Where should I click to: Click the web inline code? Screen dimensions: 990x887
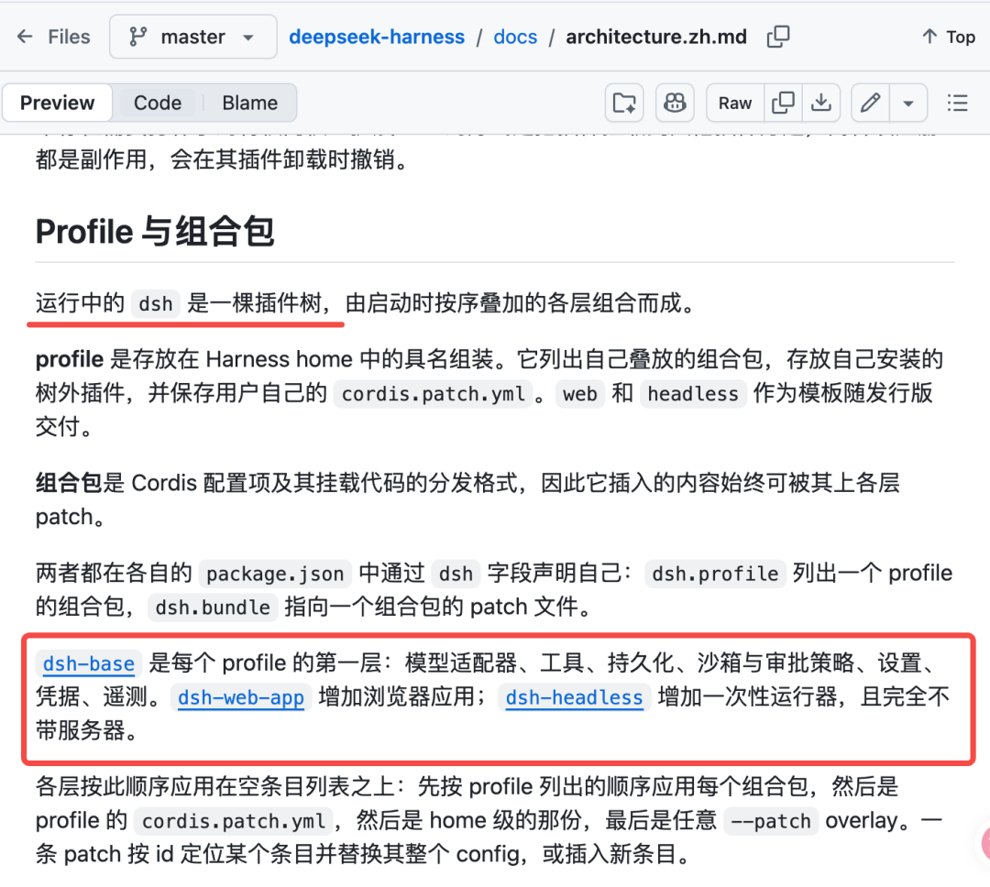click(579, 394)
